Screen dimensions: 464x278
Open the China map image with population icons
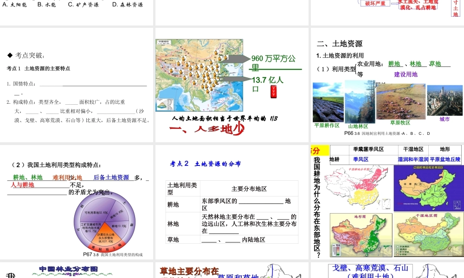[200, 76]
